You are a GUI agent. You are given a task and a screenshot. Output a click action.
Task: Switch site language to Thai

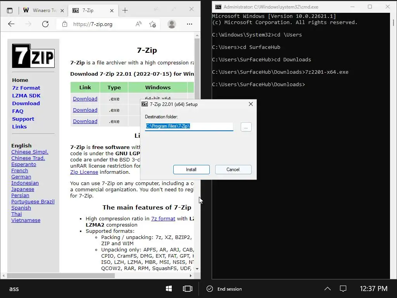click(x=16, y=214)
